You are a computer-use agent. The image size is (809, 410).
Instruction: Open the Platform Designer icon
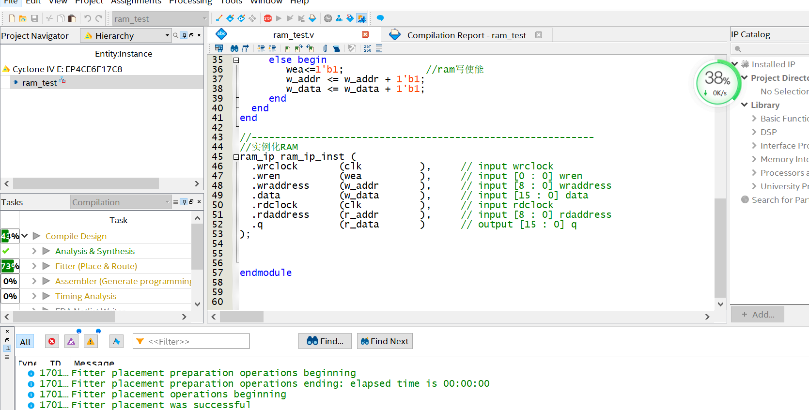point(361,18)
